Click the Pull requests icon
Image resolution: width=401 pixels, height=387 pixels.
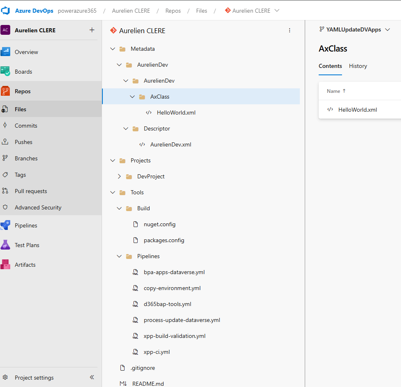click(5, 191)
